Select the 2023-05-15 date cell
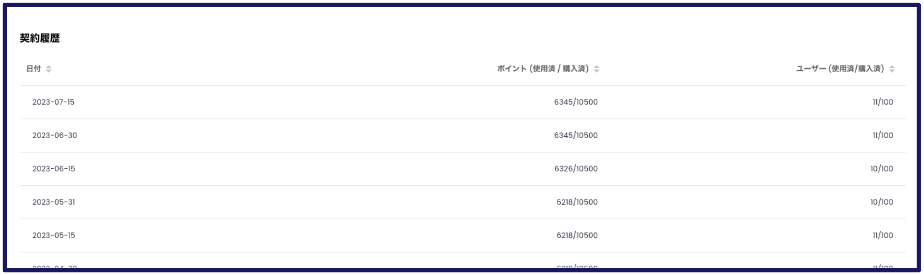This screenshot has width=924, height=275. coord(54,236)
